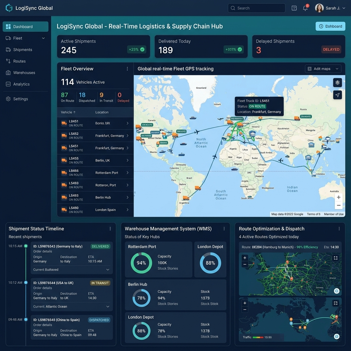Screen dimensions: 351x351
Task: Go to Dashboard in the sidebar
Action: pos(25,27)
